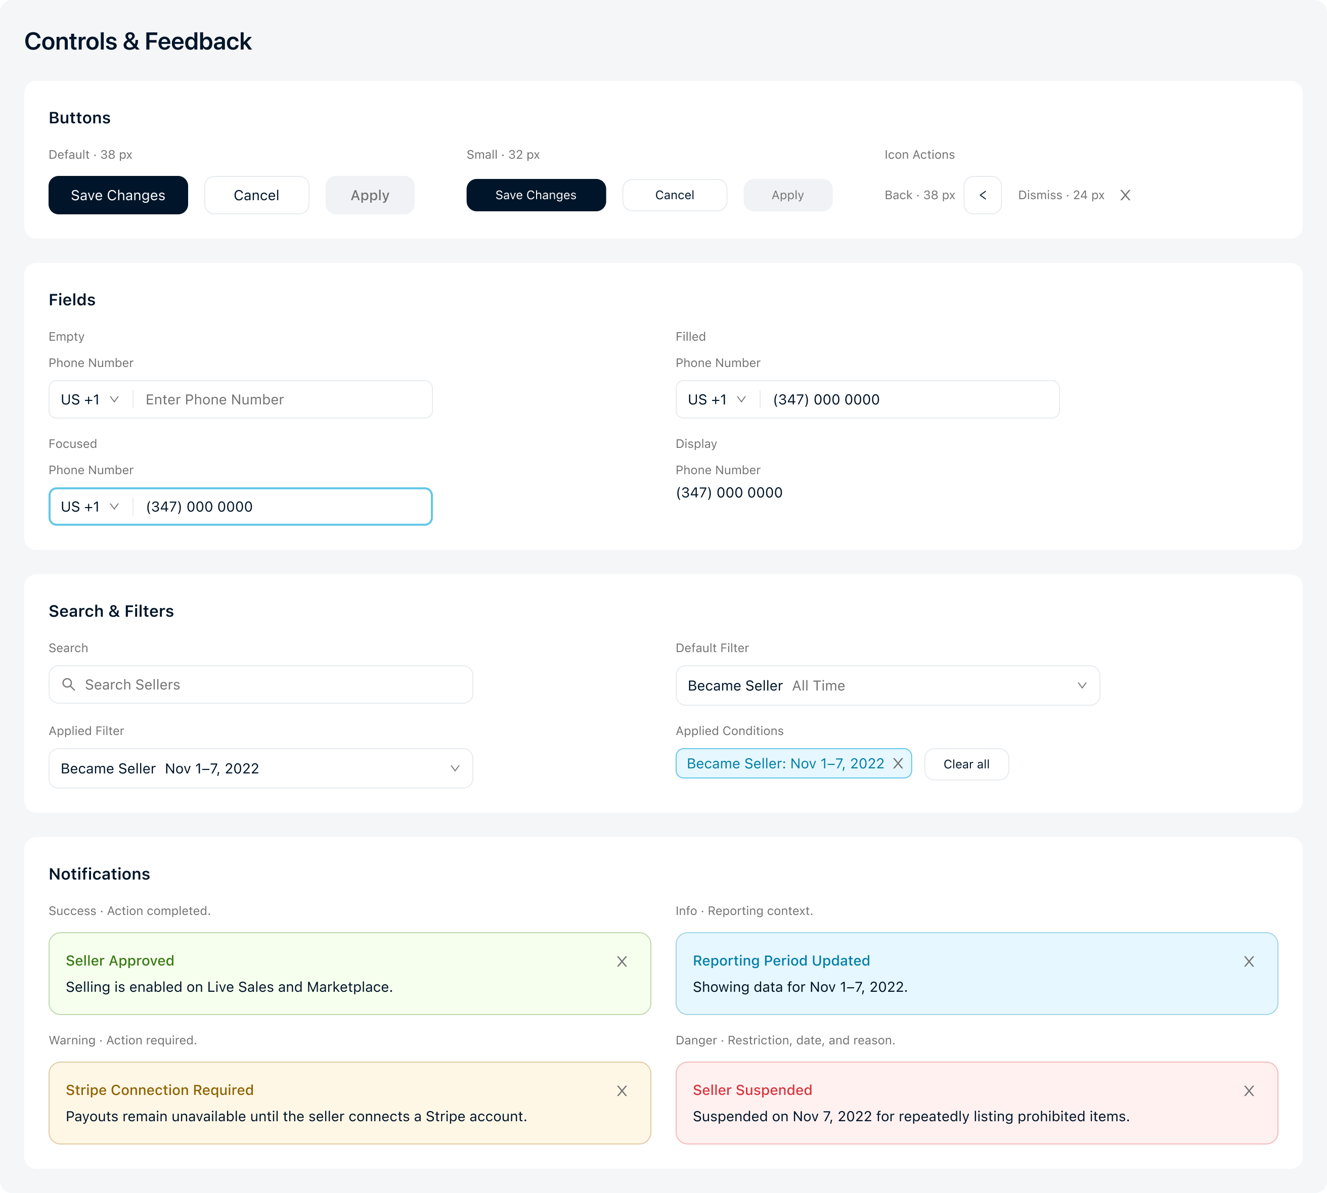Click the default size Apply button
The height and width of the screenshot is (1193, 1327).
(x=370, y=195)
